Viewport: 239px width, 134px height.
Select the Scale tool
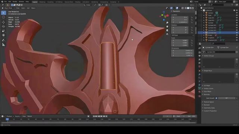point(3,31)
